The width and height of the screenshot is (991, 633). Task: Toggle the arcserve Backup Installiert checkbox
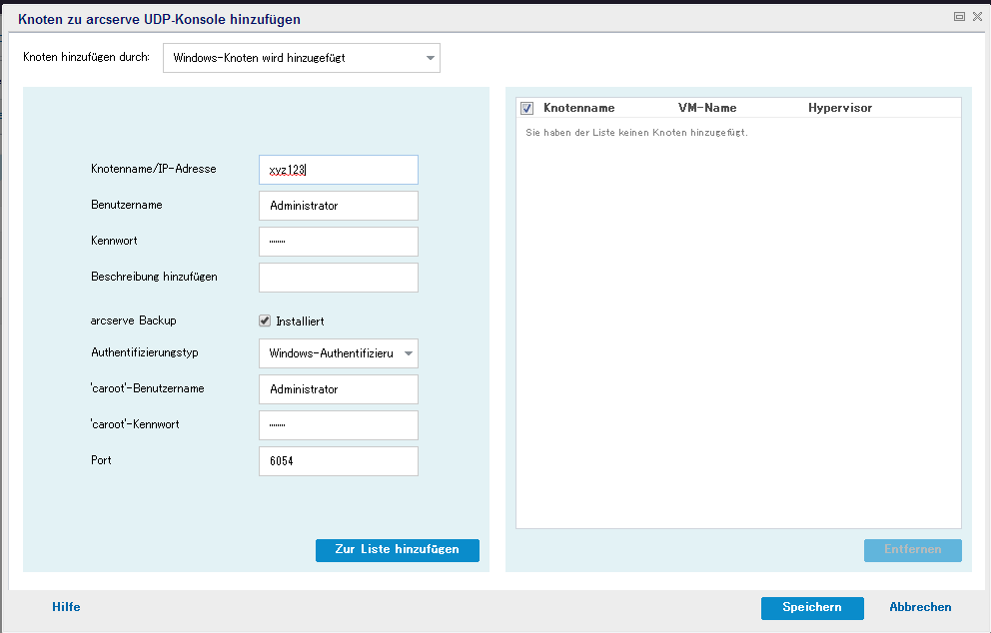tap(265, 321)
